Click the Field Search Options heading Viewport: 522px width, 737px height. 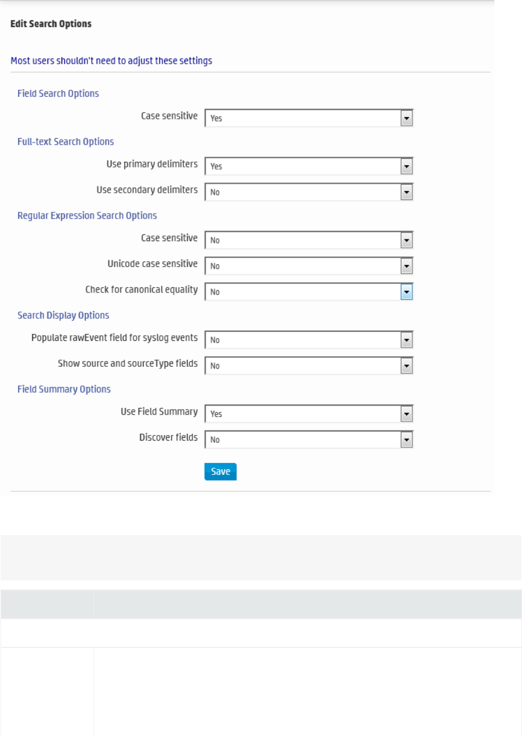58,94
